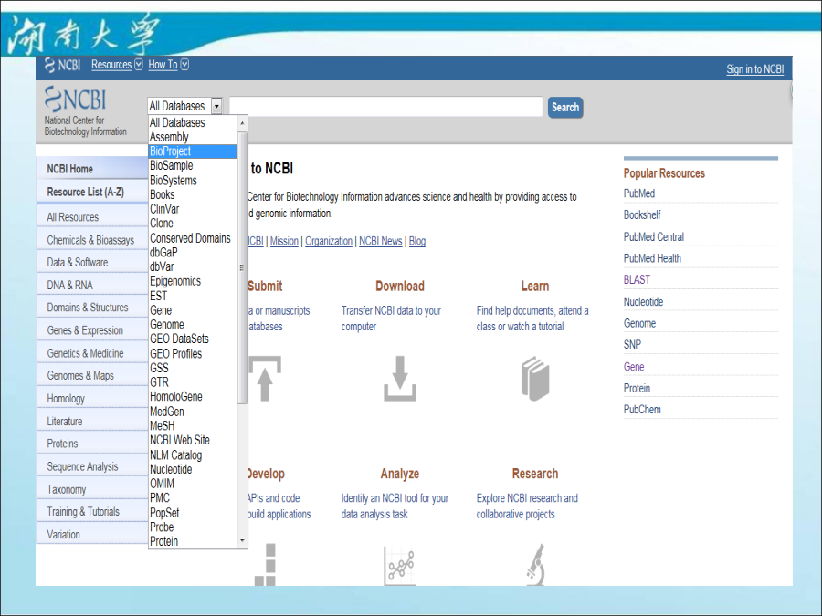Click the Research heading link
Viewport: 822px width, 616px height.
(535, 474)
